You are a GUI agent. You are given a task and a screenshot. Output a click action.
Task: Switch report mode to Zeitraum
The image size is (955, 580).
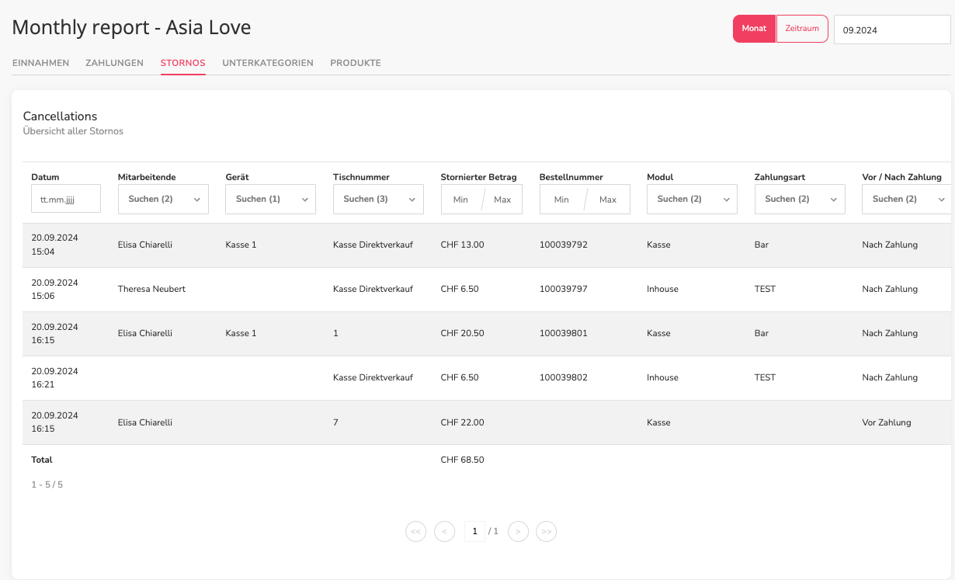(802, 29)
